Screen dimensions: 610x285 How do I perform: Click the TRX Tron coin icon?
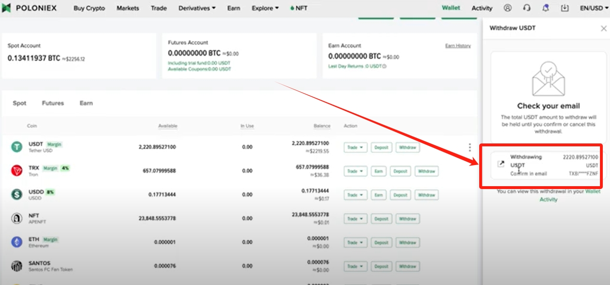[17, 171]
